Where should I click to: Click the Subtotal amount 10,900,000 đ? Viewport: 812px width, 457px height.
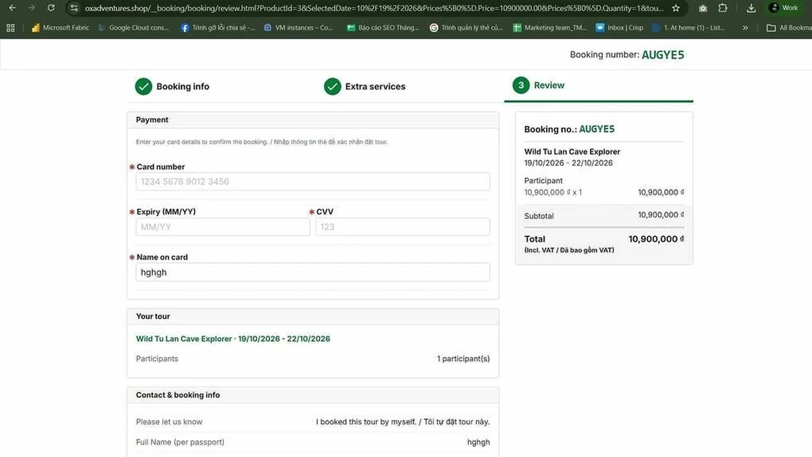tap(661, 215)
